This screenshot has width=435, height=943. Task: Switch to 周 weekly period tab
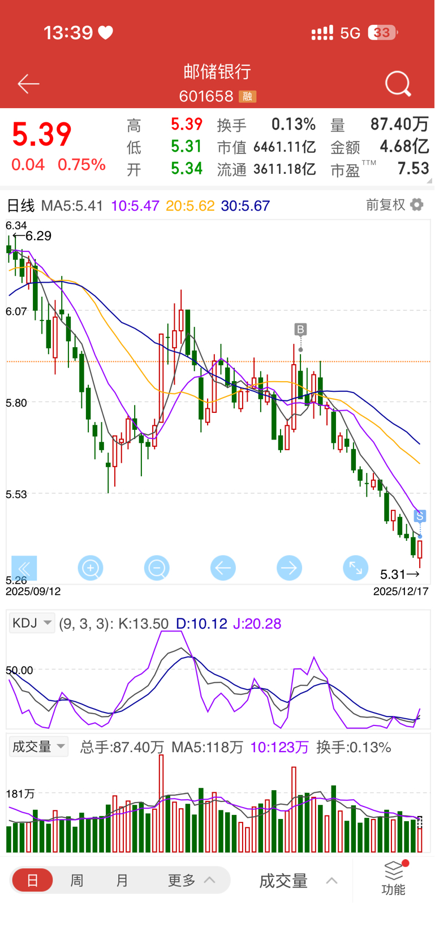[x=77, y=881]
